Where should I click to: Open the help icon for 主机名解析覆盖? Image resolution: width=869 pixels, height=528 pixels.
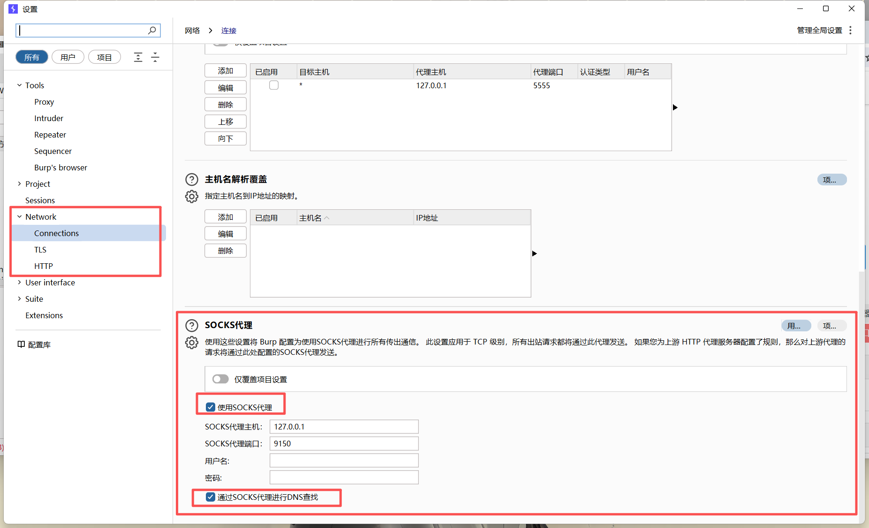tap(192, 179)
